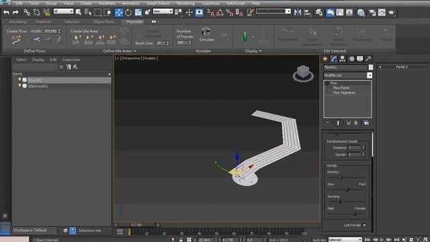The image size is (430, 242).
Task: Open the MAXScript menu
Action: point(236,3)
